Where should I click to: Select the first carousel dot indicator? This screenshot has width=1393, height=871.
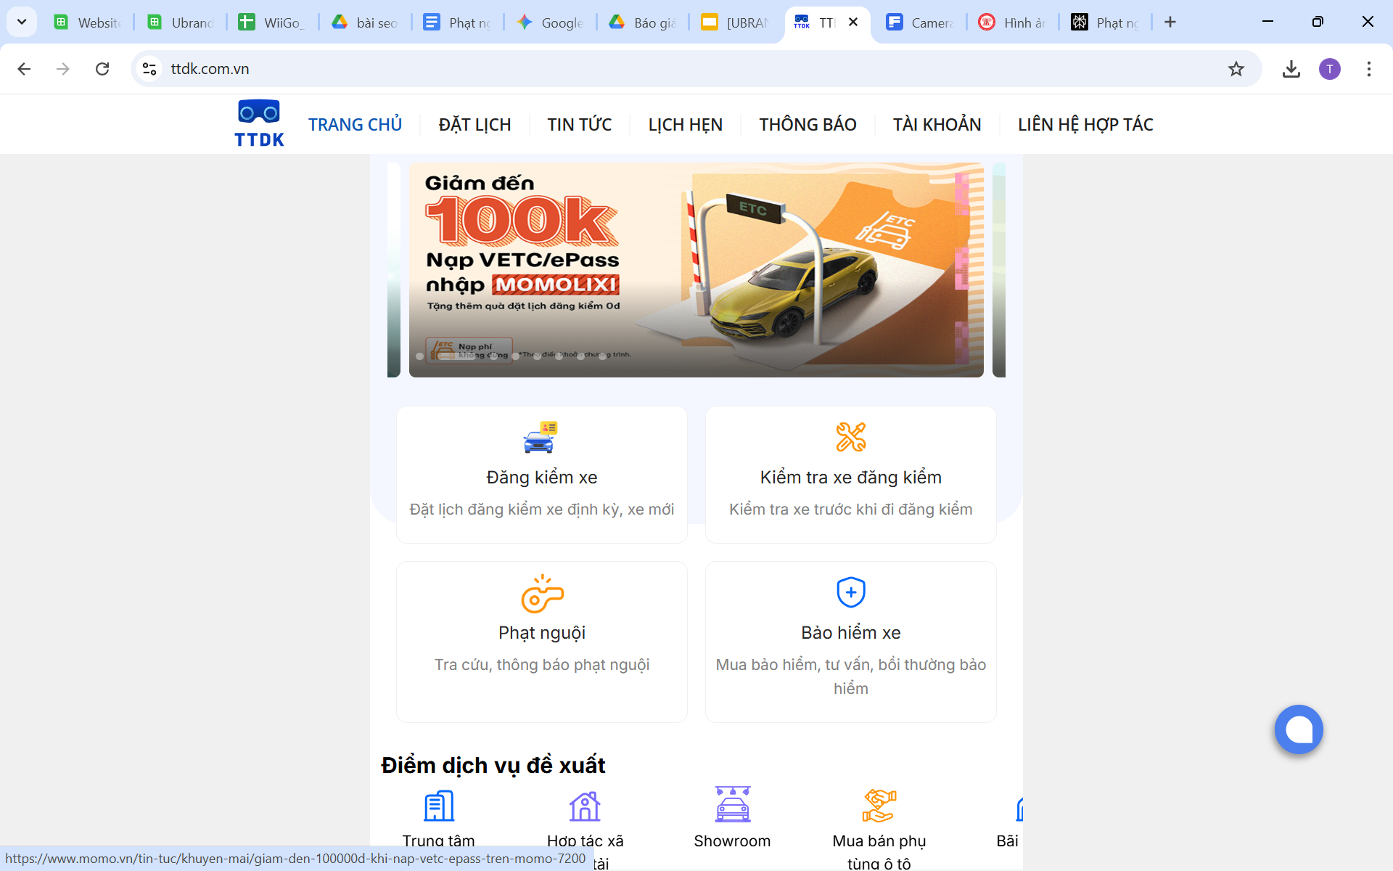pos(419,356)
